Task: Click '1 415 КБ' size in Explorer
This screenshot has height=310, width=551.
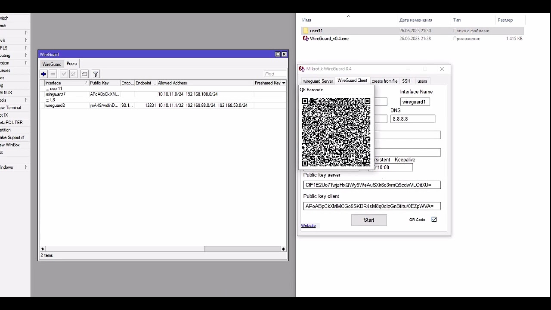Action: coord(514,38)
